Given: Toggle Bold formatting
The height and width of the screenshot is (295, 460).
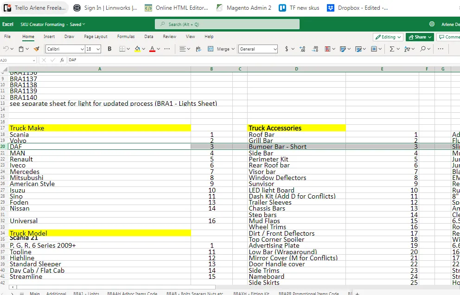Looking at the screenshot, I should click(109, 49).
